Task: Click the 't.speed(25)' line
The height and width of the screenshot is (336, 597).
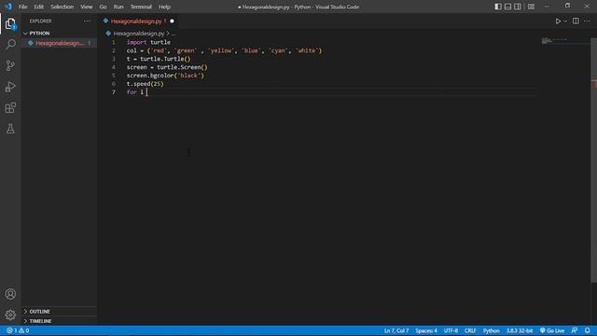Action: 146,84
